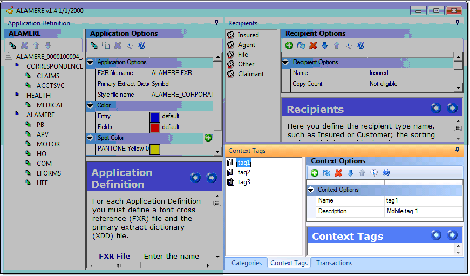Select the CLAIMS tree item
470x276 pixels.
[x=48, y=76]
